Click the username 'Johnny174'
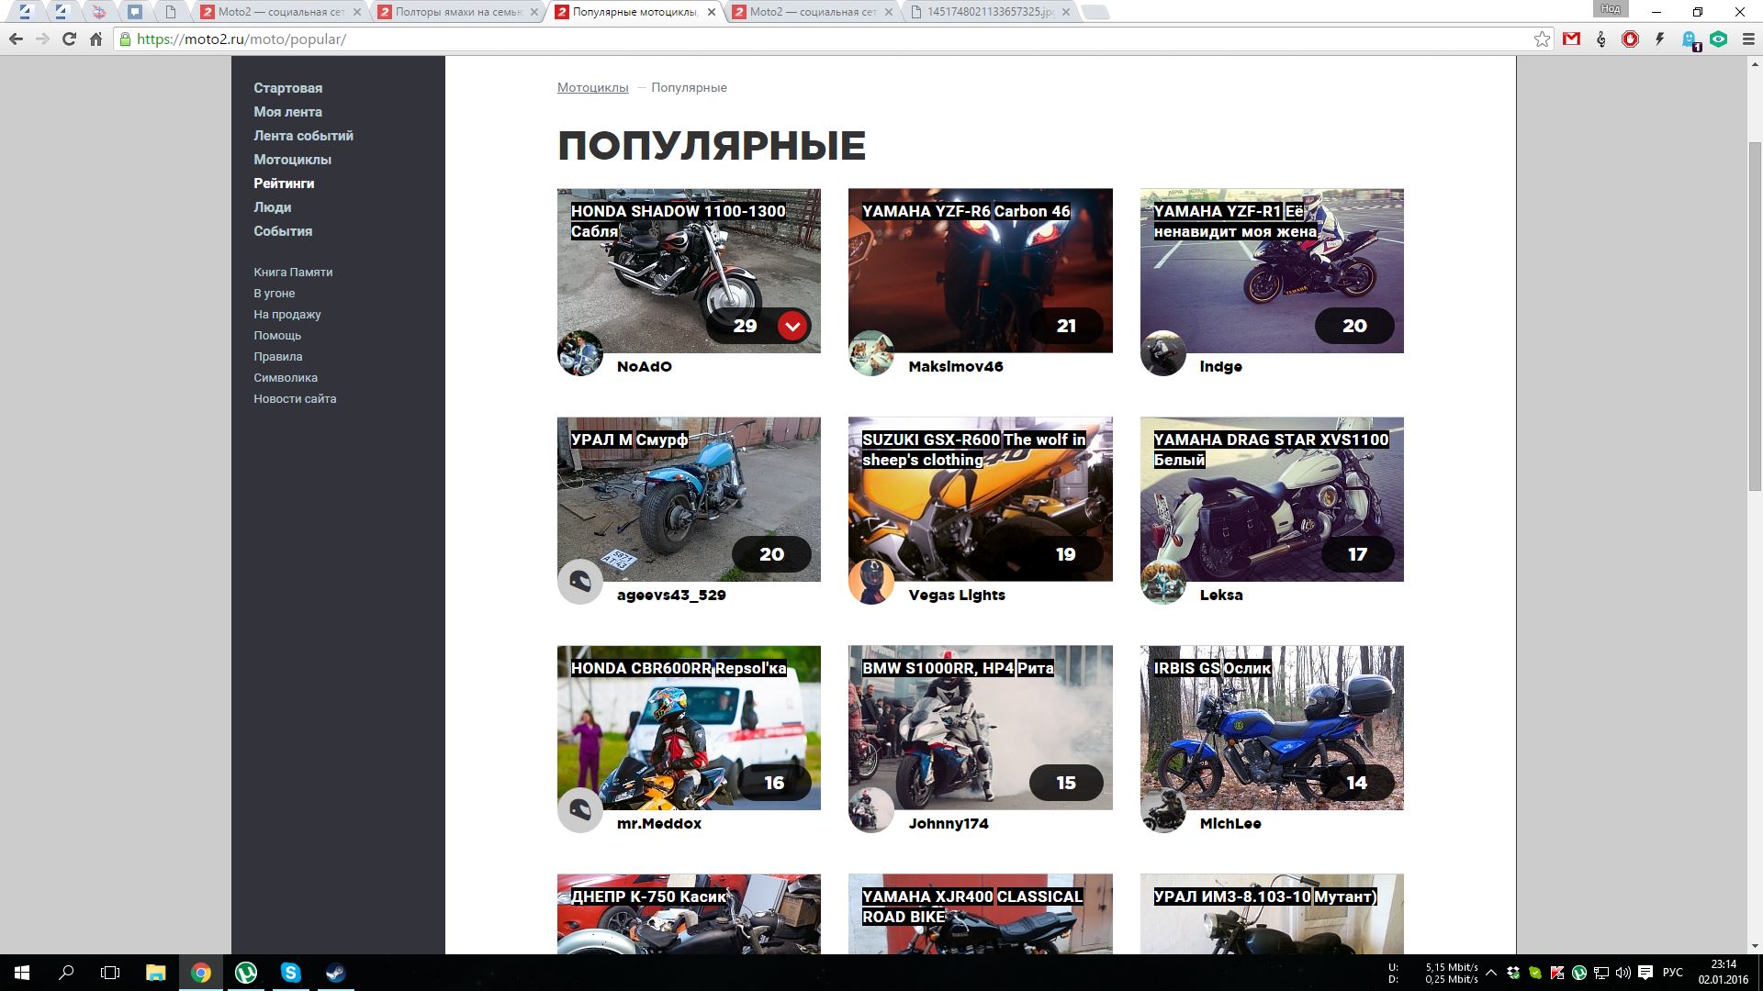1763x991 pixels. pos(949,824)
